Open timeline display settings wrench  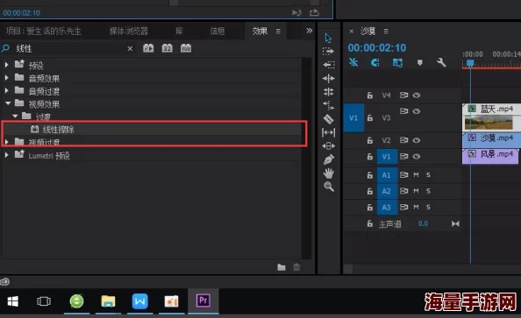441,62
